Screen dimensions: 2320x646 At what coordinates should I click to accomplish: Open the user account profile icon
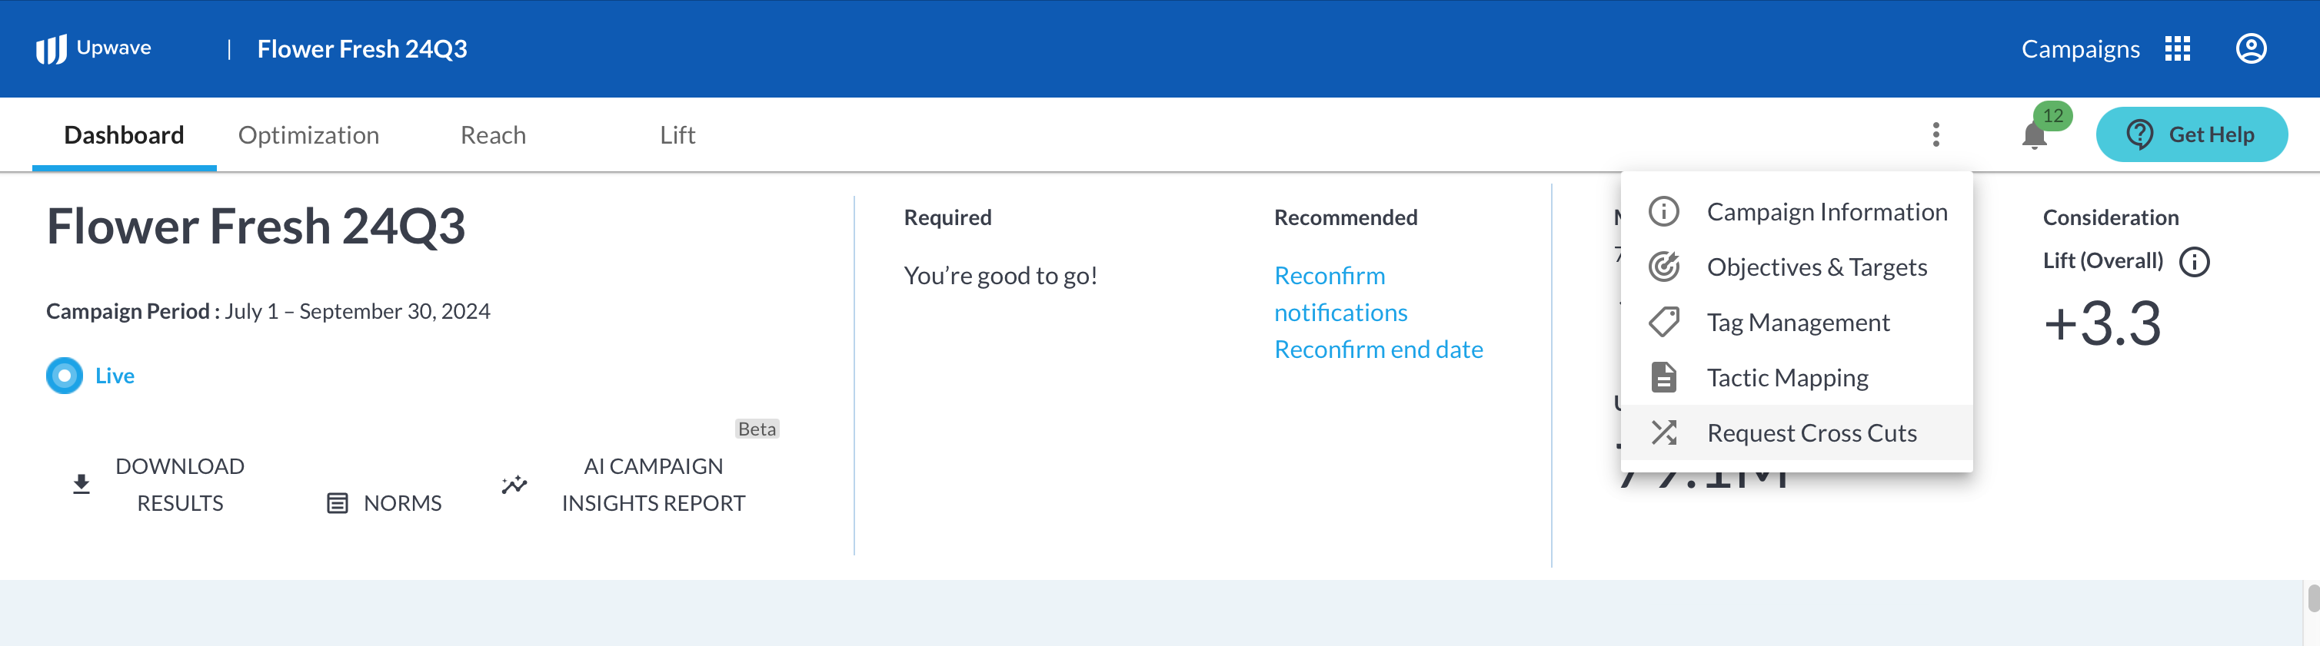[x=2250, y=48]
